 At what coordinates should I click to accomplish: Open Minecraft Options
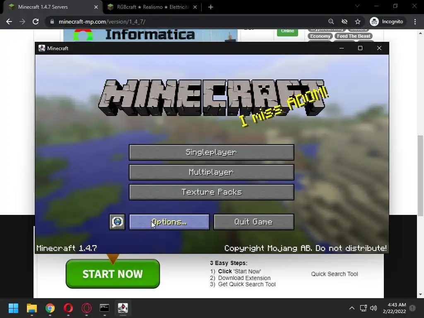tap(169, 222)
